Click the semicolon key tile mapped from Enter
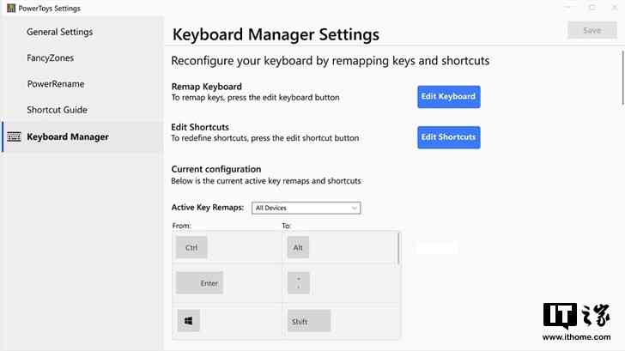This screenshot has width=625, height=351. [x=298, y=283]
